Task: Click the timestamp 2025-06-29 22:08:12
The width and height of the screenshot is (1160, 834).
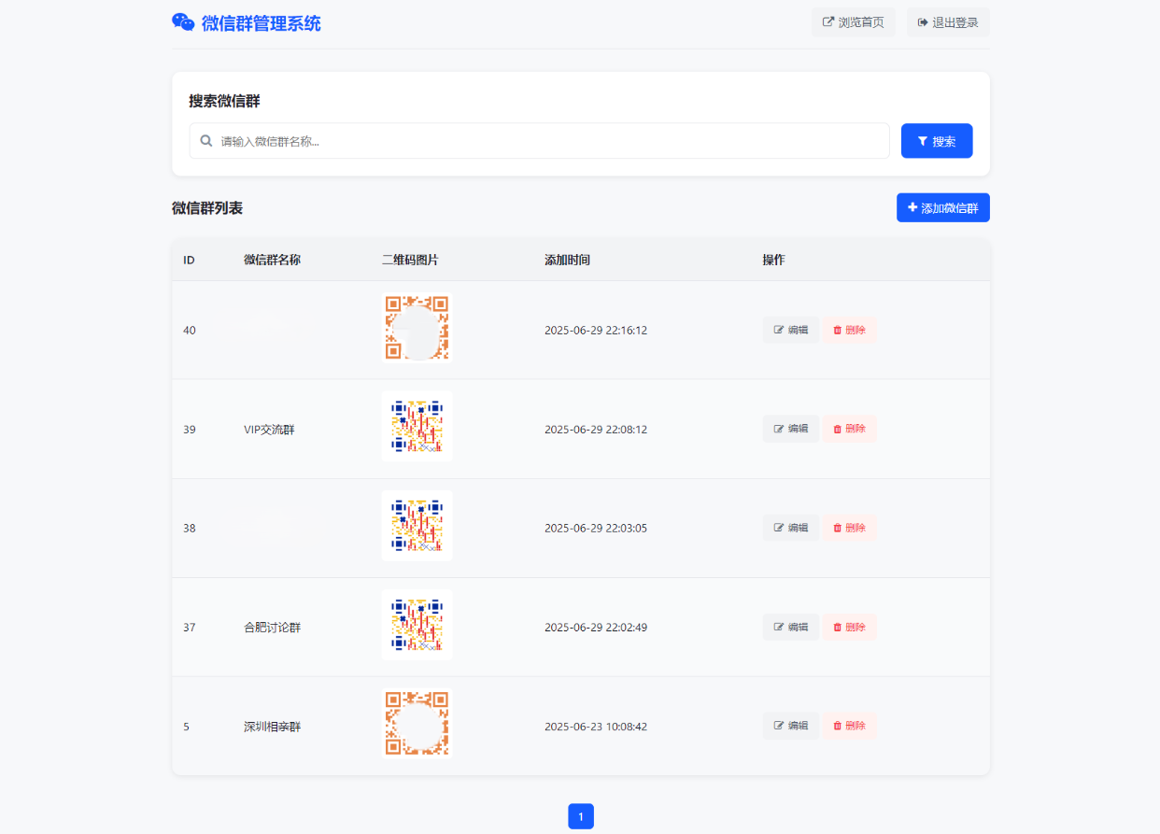Action: 596,430
